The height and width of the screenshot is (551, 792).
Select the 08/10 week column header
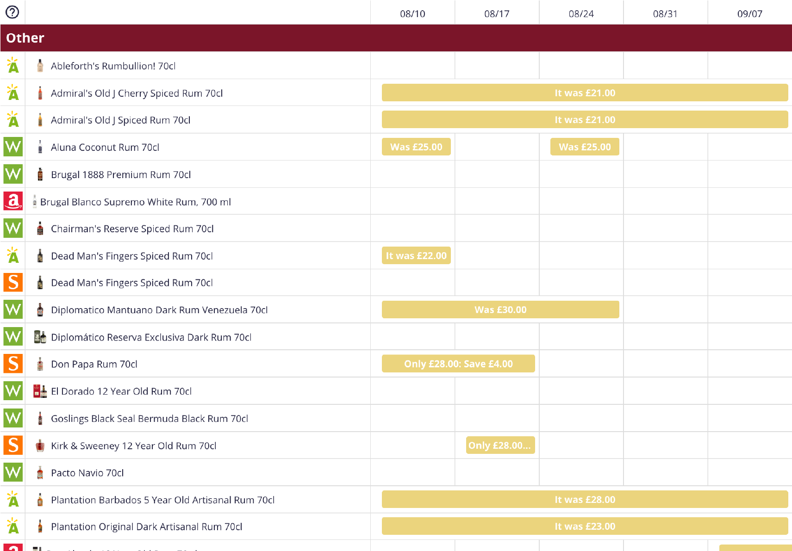tap(412, 13)
